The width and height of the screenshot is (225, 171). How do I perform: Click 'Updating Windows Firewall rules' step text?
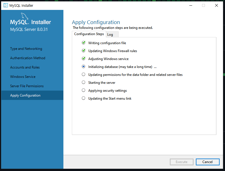click(113, 51)
